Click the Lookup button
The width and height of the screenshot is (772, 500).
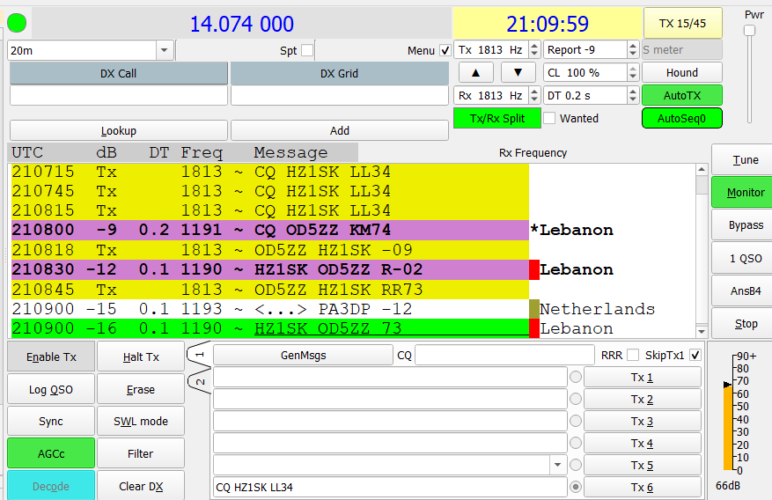119,130
